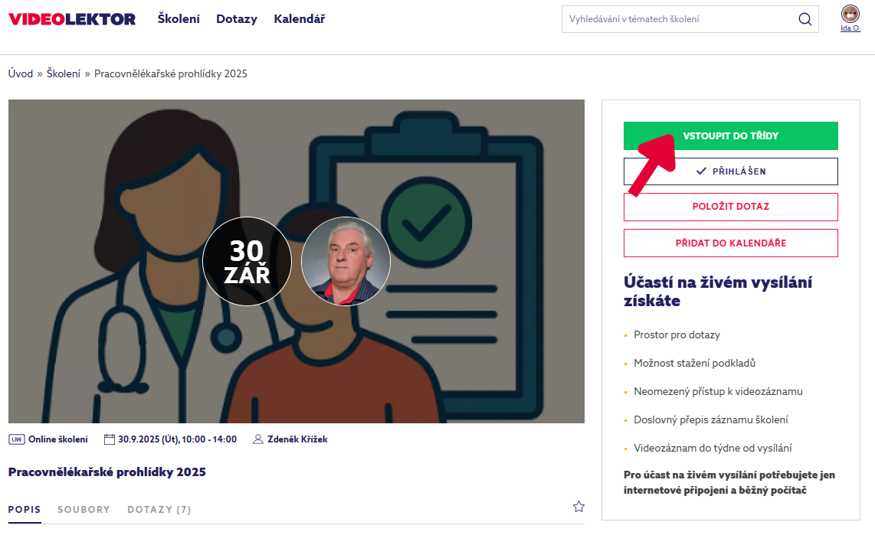Image resolution: width=875 pixels, height=545 pixels.
Task: Switch to the Dotazy (7) tab
Action: click(x=159, y=510)
